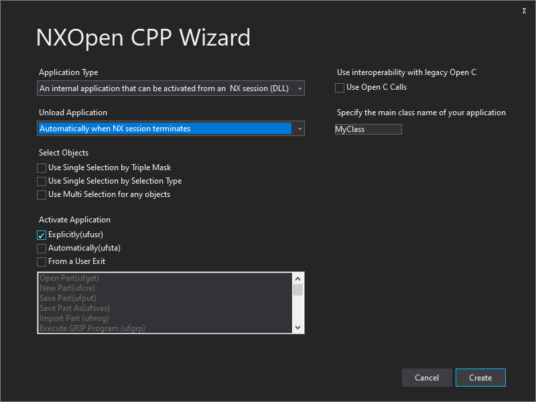Click the user exit list scrollbar thumb
Viewport: 536px width, 402px height.
pyautogui.click(x=297, y=289)
